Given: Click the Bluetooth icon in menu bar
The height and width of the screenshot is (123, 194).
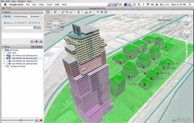Looking at the screenshot, I should pos(143,4).
